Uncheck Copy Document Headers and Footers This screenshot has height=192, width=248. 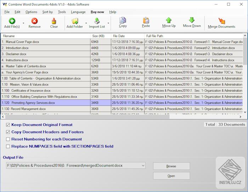[8, 132]
